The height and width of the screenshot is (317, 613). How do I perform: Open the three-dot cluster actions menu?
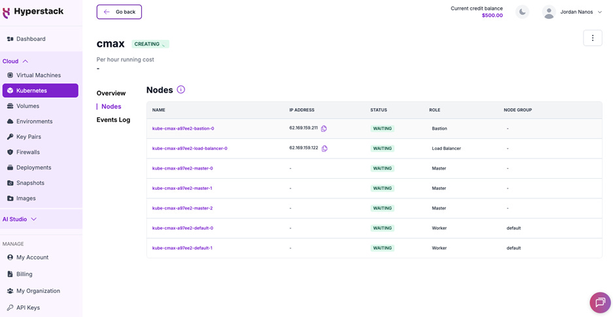tap(593, 38)
